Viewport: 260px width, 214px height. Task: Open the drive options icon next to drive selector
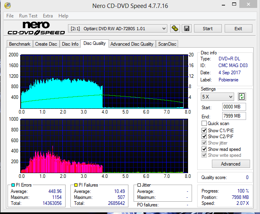(x=175, y=29)
